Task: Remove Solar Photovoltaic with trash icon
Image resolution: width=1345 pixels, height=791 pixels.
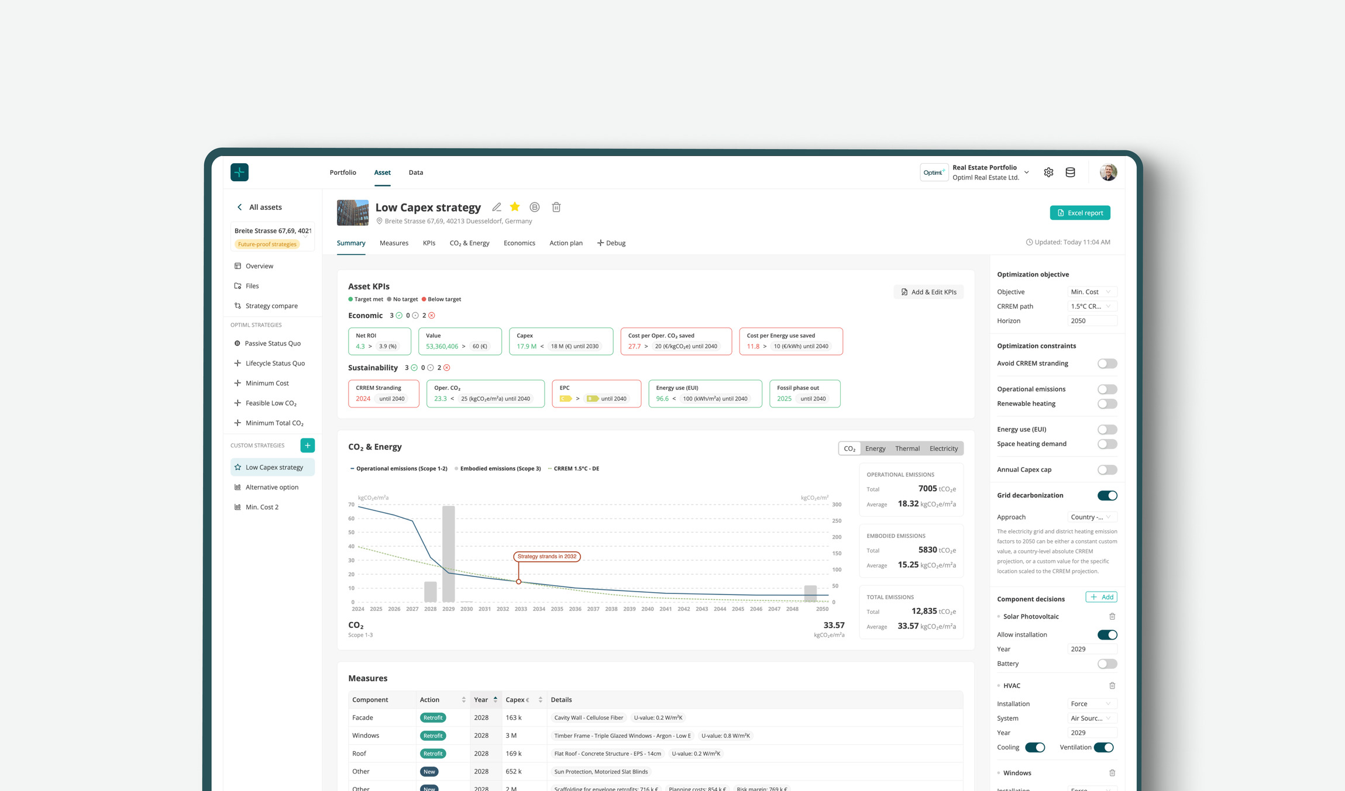Action: [x=1112, y=616]
